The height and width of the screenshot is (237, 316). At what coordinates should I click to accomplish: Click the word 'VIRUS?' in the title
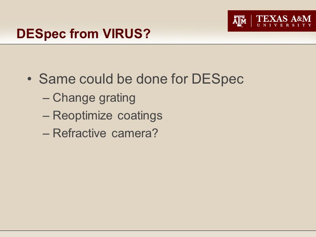pos(126,33)
